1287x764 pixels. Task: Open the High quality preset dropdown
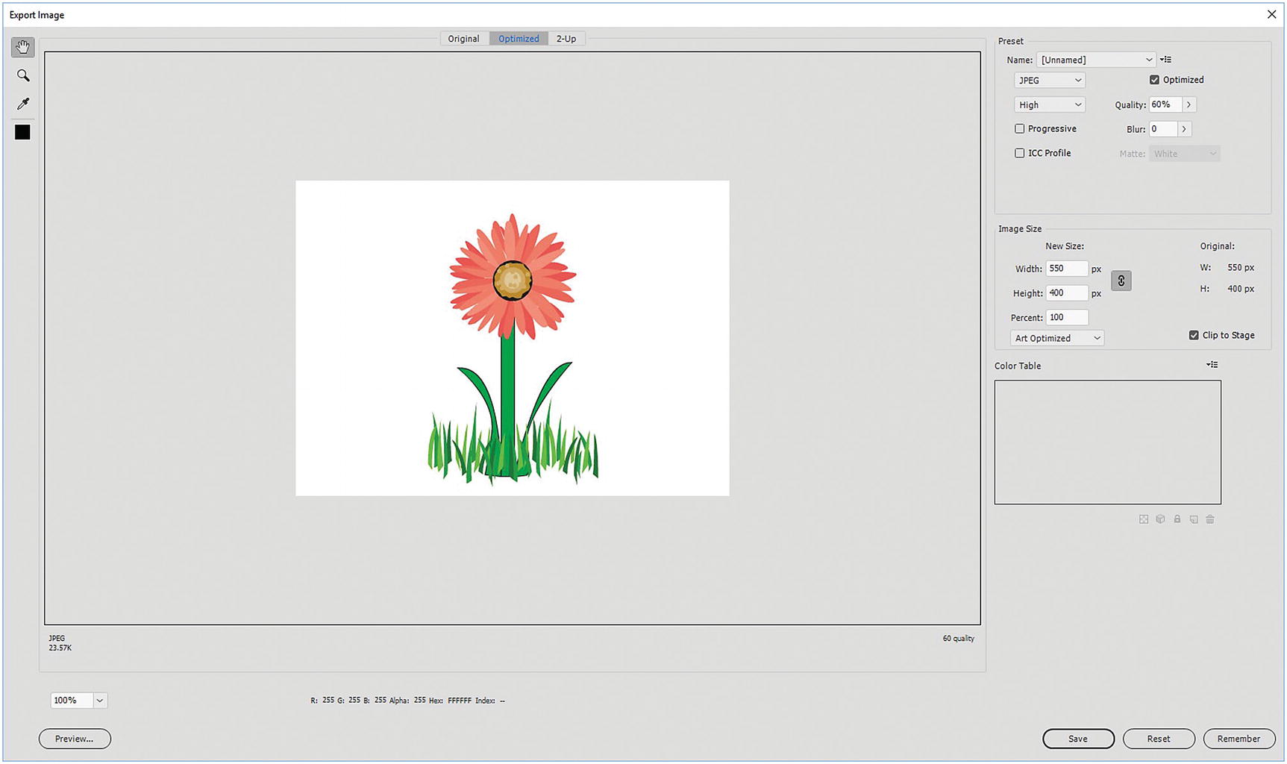(x=1049, y=104)
